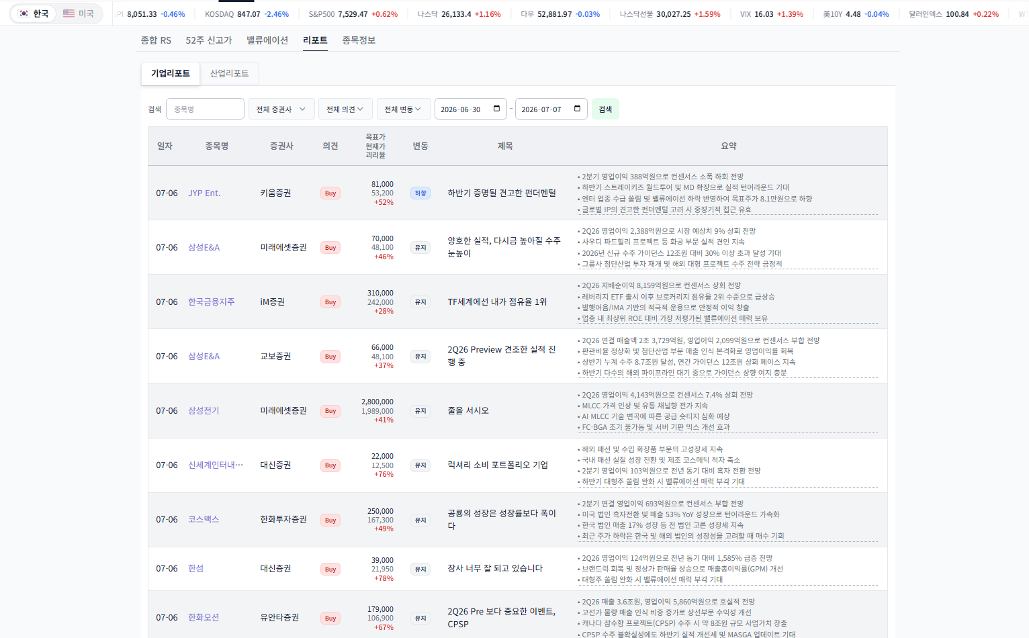Click report title 줄을 서시오
Screen dimensions: 1029x638
click(468, 410)
